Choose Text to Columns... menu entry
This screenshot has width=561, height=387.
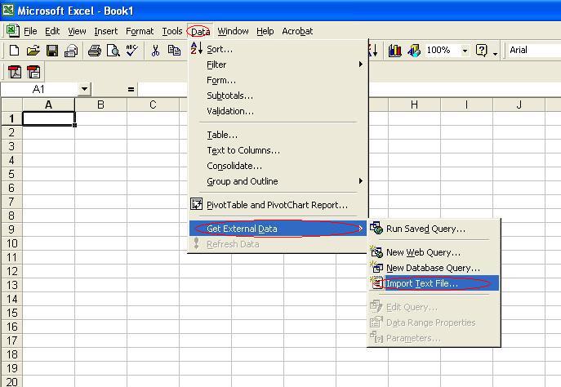(x=278, y=150)
